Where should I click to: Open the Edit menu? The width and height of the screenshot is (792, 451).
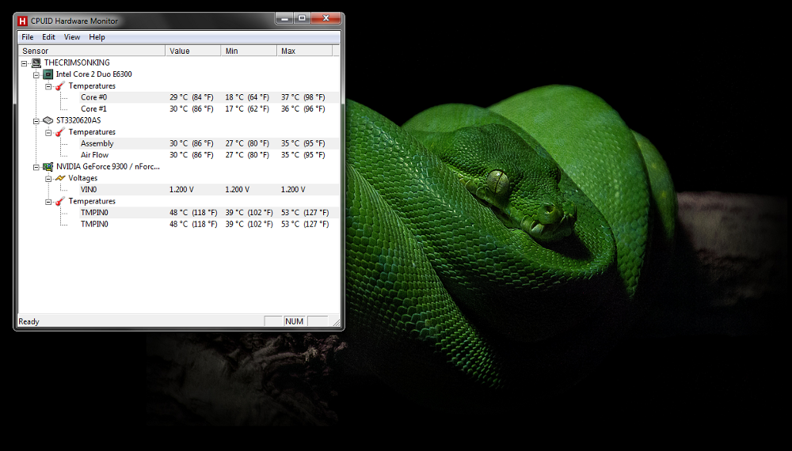tap(48, 37)
